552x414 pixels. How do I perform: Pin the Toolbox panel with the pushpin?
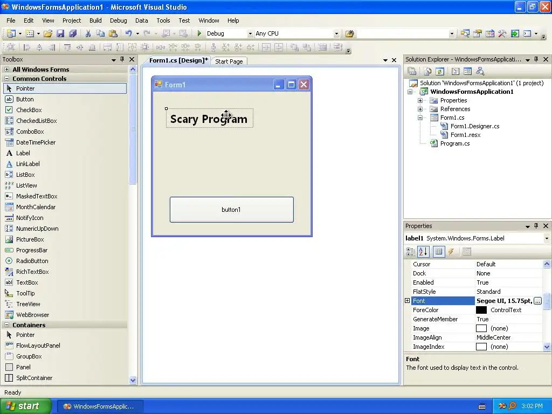coord(122,59)
